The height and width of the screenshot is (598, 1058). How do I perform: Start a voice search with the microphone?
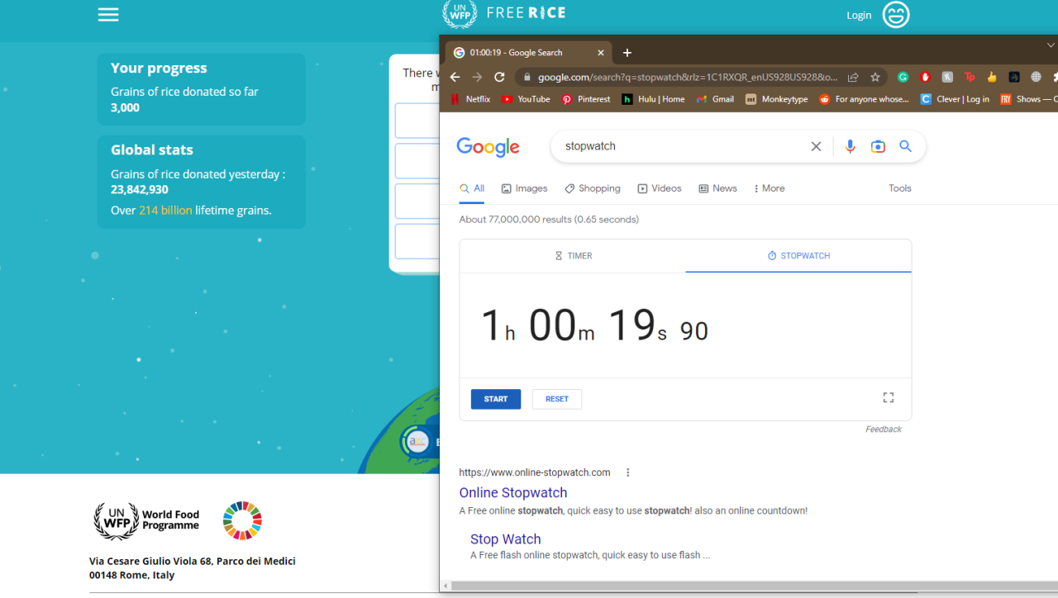point(850,146)
